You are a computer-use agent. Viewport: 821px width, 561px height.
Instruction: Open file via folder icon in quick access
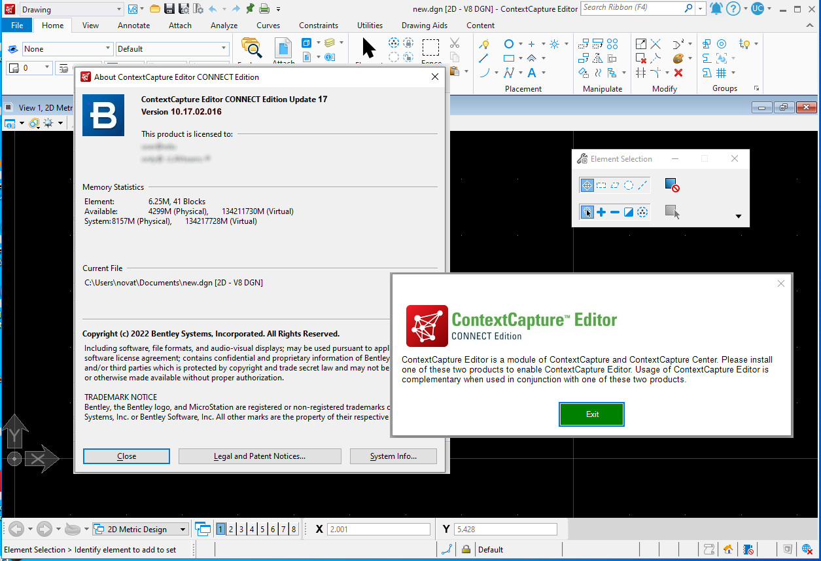[154, 9]
